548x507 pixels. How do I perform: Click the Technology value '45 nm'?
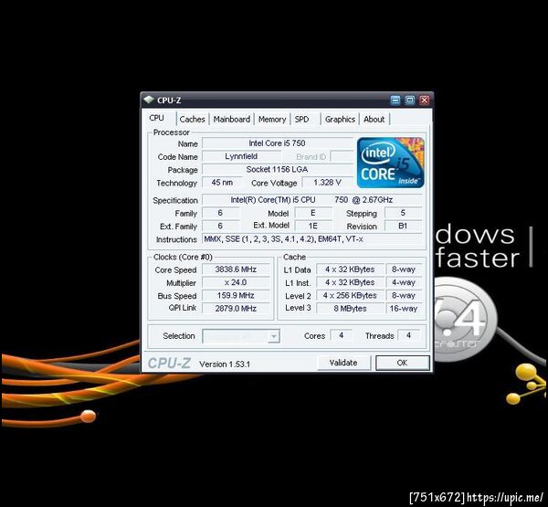click(222, 183)
